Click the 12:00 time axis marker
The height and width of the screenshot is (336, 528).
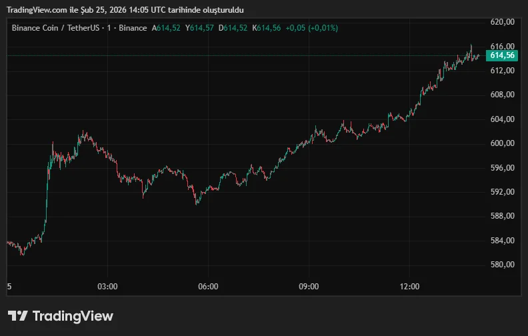click(x=409, y=287)
